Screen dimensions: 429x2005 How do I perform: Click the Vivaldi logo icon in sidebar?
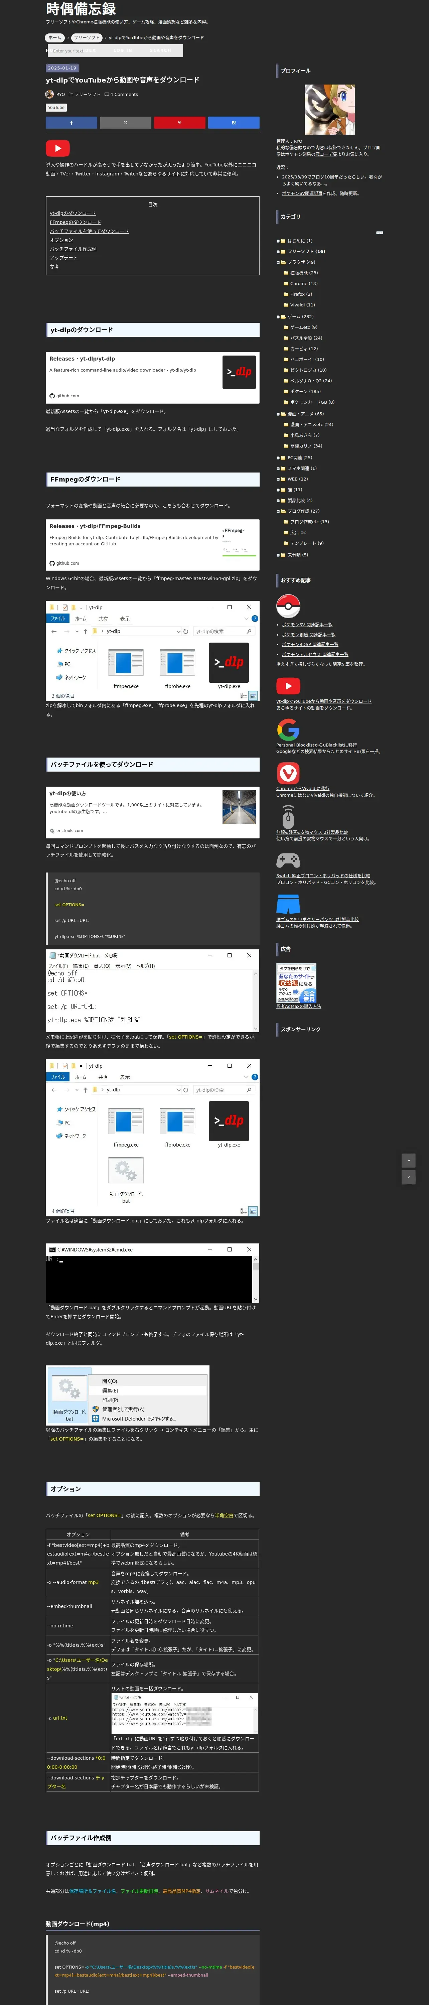(288, 773)
